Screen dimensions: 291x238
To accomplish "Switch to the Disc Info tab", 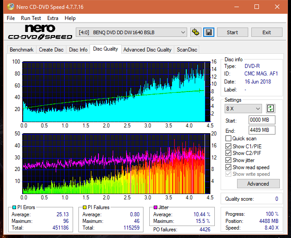I will coord(78,50).
